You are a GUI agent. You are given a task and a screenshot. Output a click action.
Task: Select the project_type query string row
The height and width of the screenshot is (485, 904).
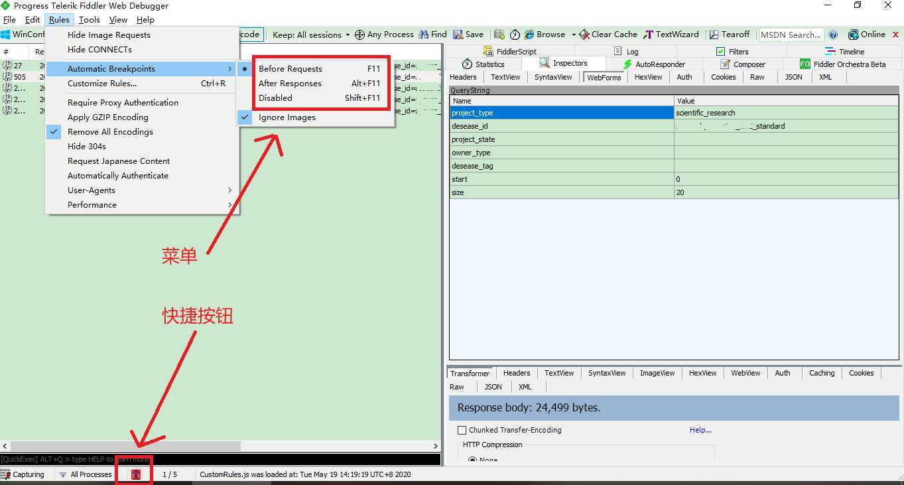pos(674,113)
